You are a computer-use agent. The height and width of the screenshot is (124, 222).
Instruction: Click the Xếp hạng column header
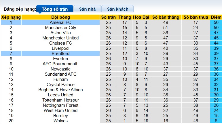[x=11, y=17]
